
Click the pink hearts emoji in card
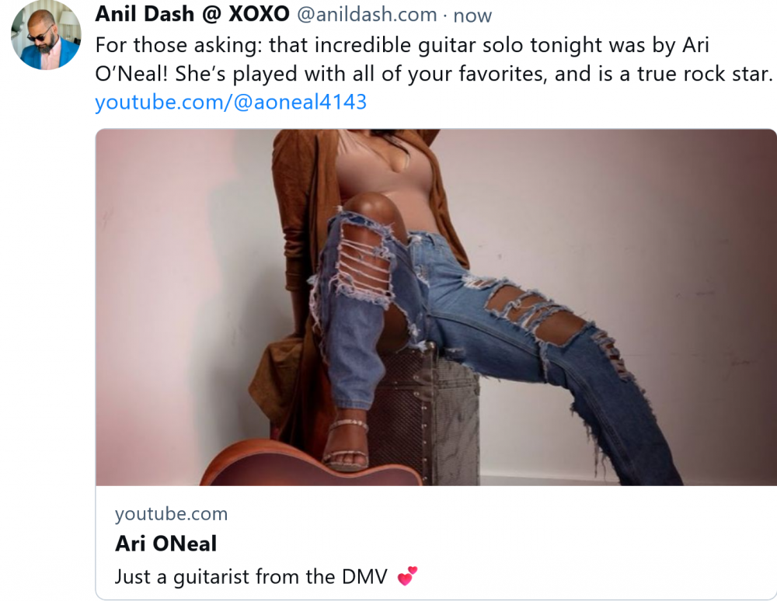click(406, 575)
